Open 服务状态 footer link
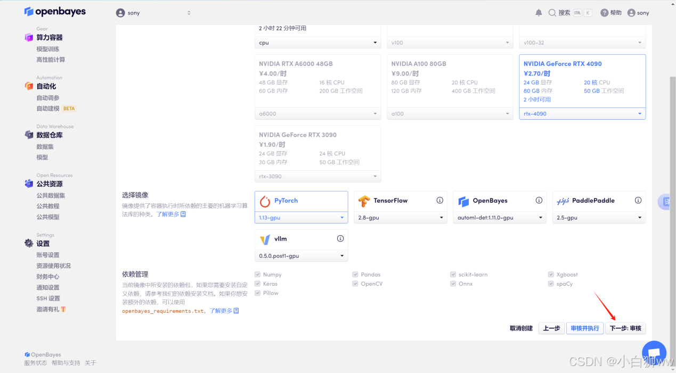Screen dimensions: 676x373 pos(35,363)
